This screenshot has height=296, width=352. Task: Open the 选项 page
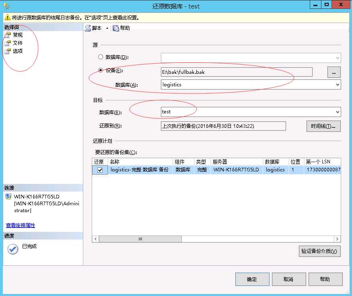tap(18, 51)
